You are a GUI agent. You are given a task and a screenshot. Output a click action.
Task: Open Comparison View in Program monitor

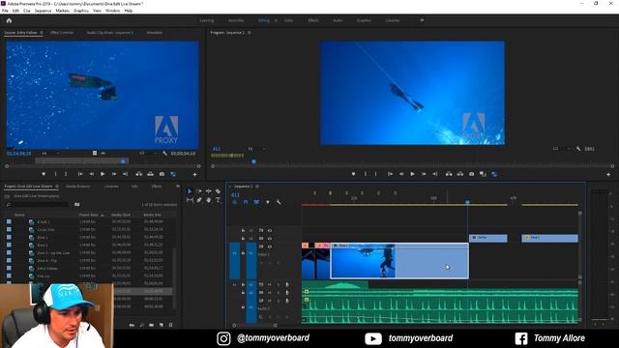point(483,174)
